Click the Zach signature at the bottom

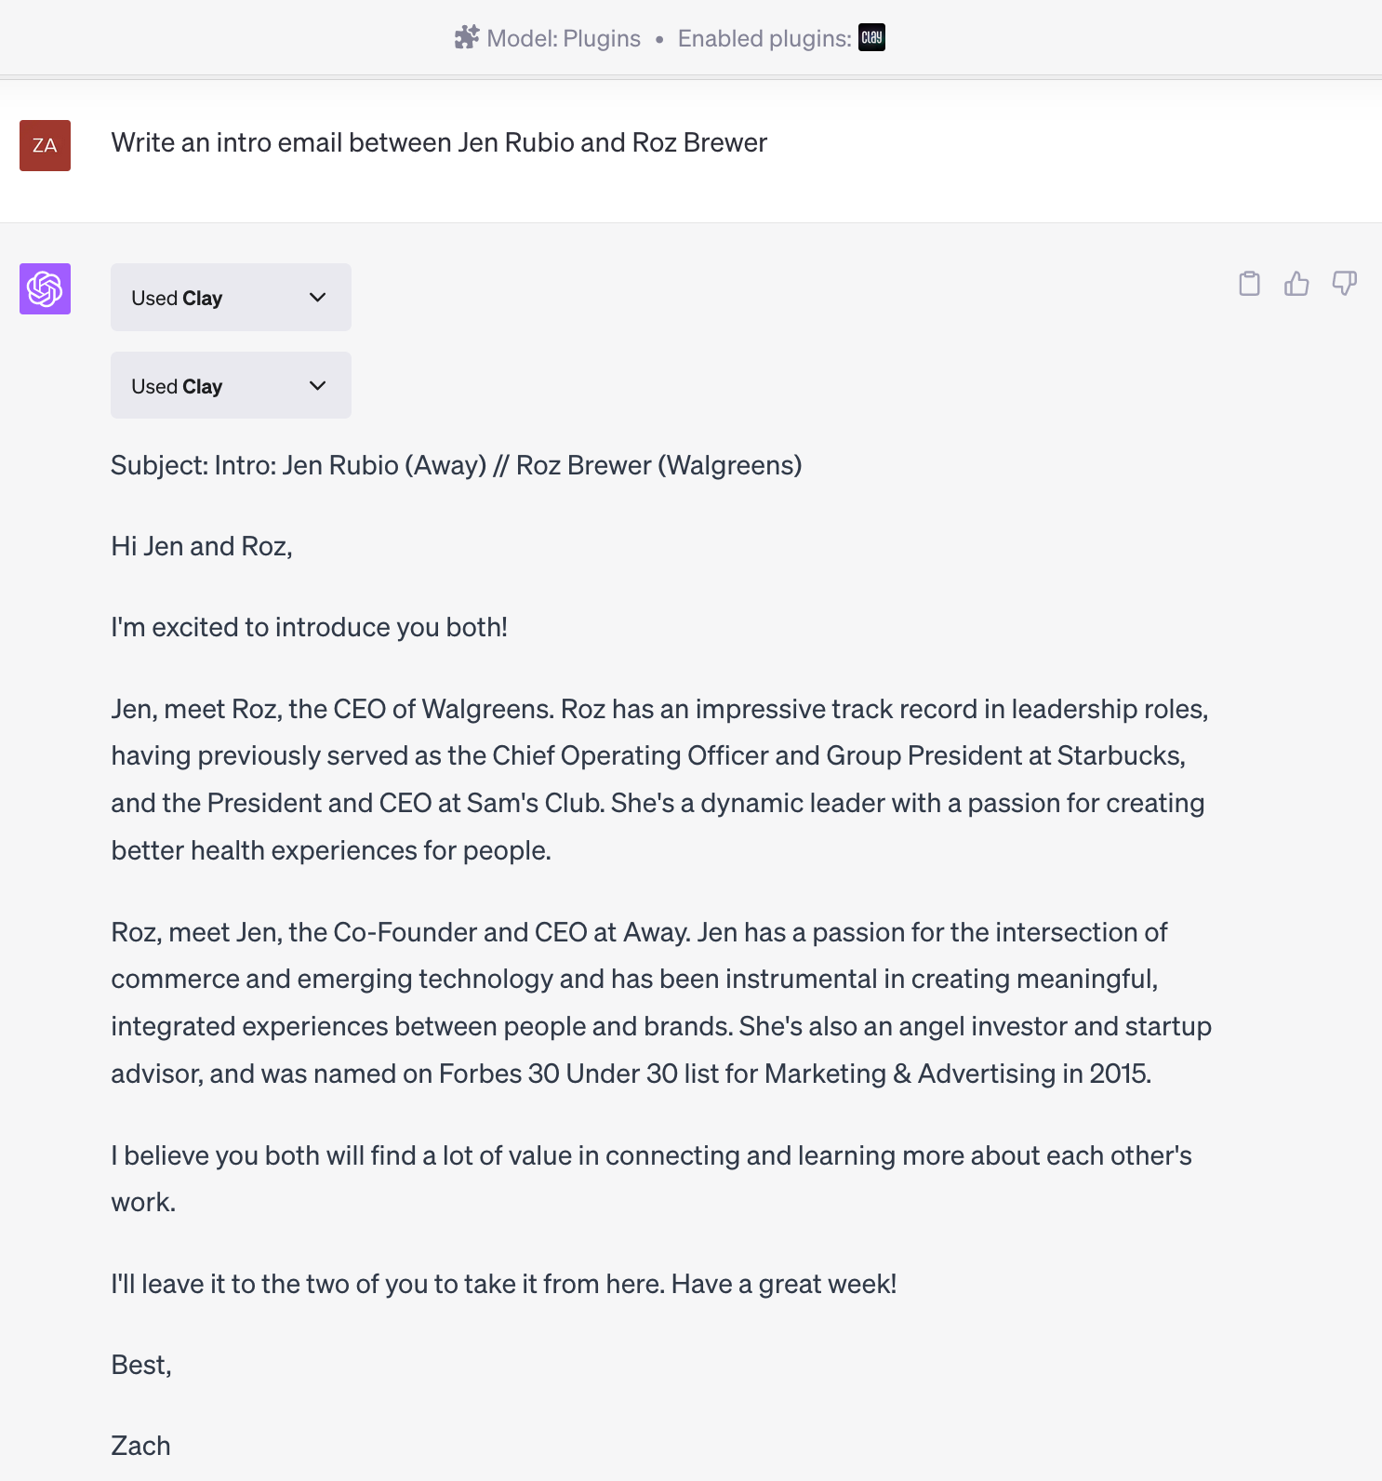(x=141, y=1446)
